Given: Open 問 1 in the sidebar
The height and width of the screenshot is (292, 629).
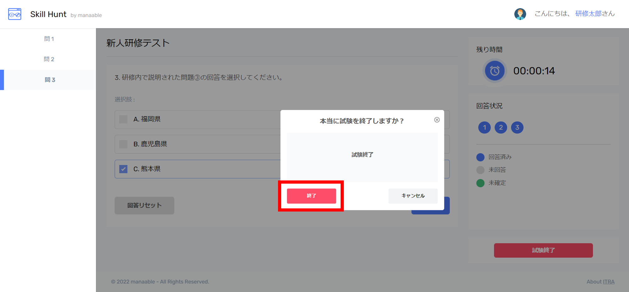Looking at the screenshot, I should tap(49, 39).
